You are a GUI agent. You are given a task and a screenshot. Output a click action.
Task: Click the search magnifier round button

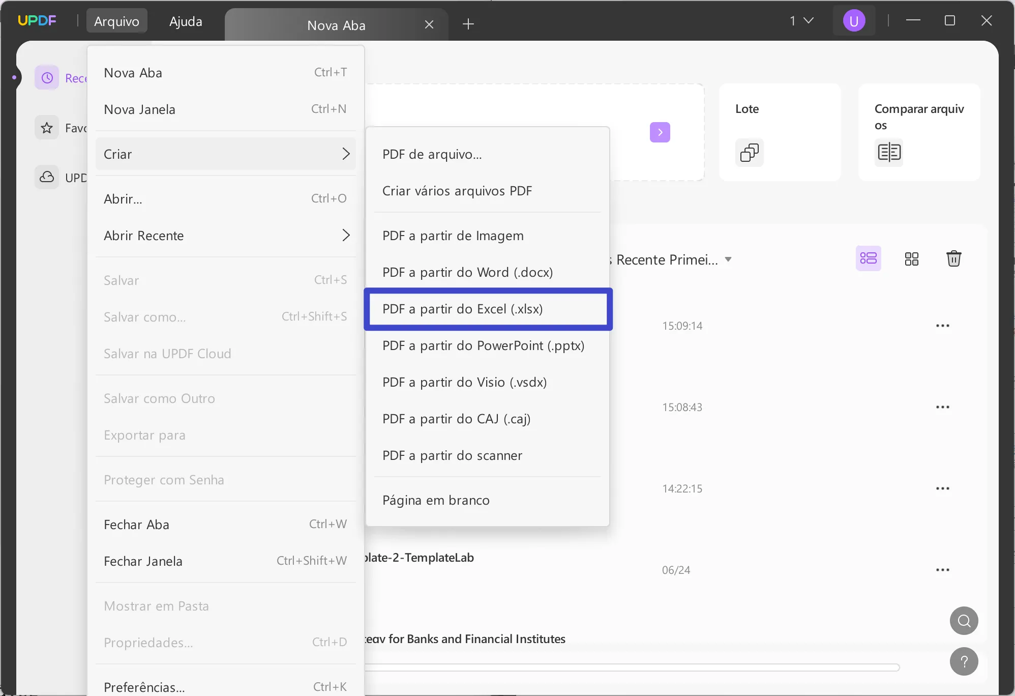point(964,621)
